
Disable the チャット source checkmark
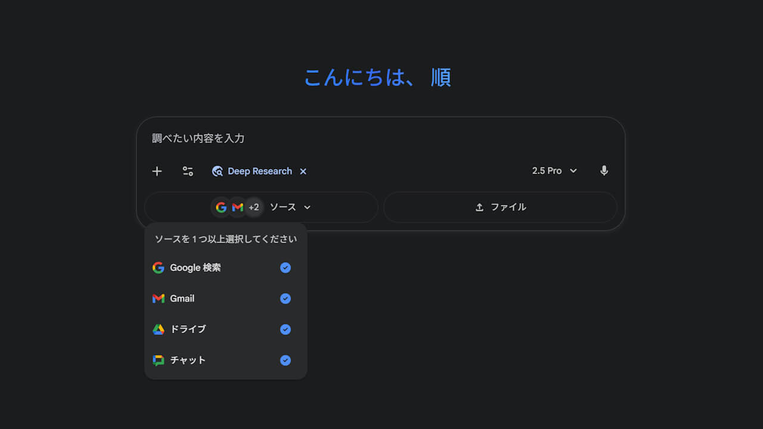286,360
